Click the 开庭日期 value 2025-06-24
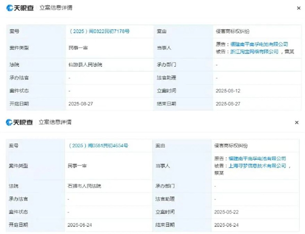The image size is (305, 234). [x=80, y=224]
